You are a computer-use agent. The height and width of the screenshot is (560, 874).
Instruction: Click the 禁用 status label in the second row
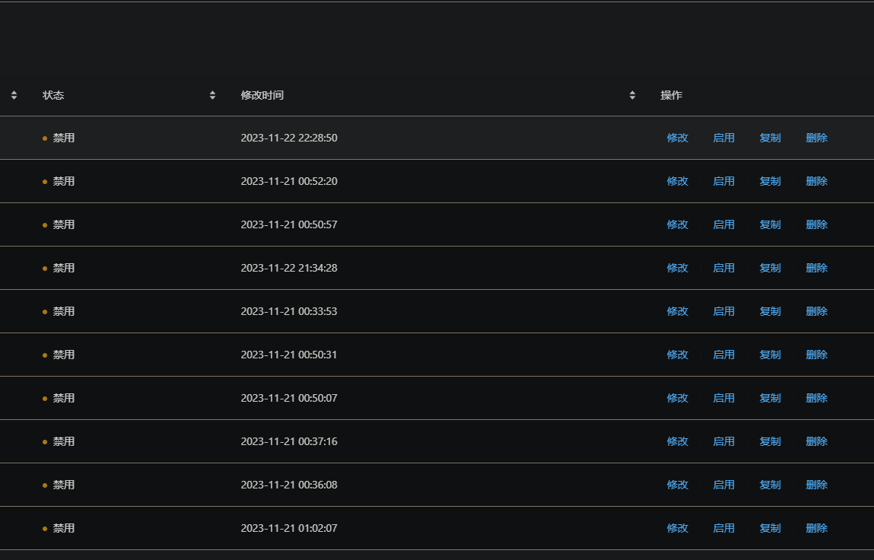coord(64,181)
